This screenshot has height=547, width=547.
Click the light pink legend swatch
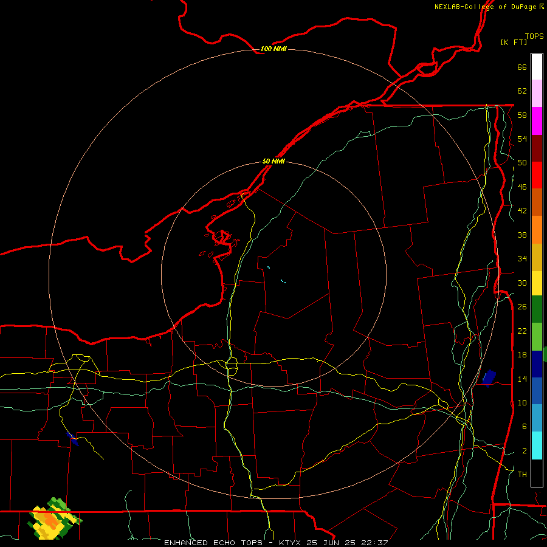click(537, 93)
